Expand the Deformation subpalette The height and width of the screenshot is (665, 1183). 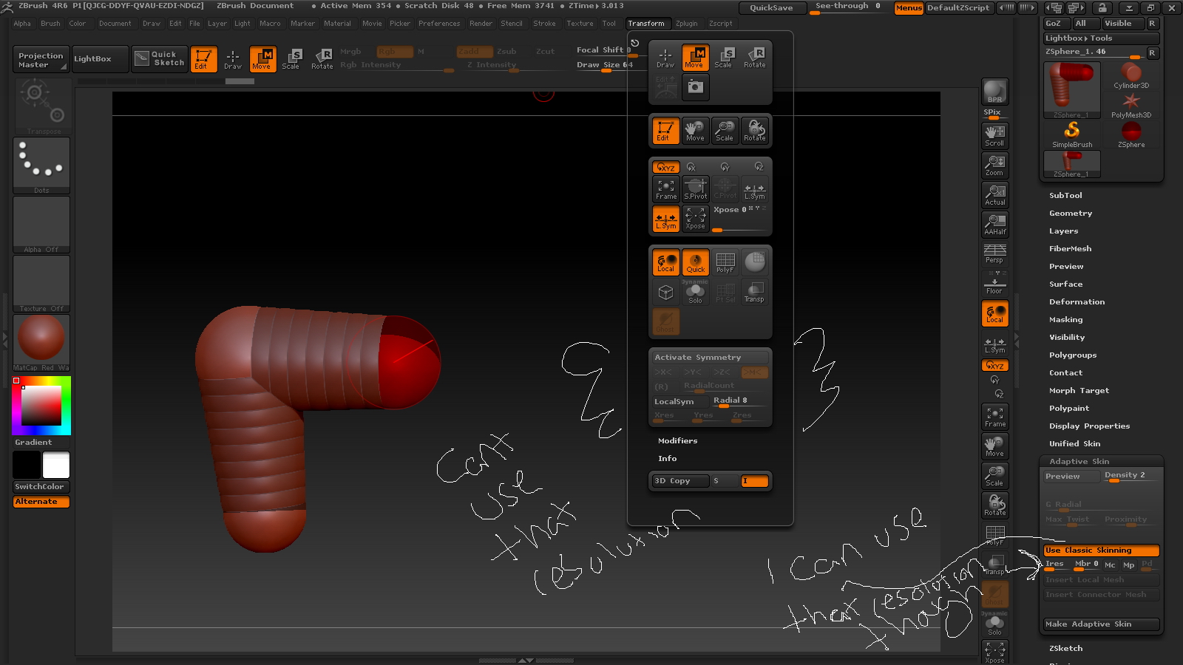(1077, 301)
